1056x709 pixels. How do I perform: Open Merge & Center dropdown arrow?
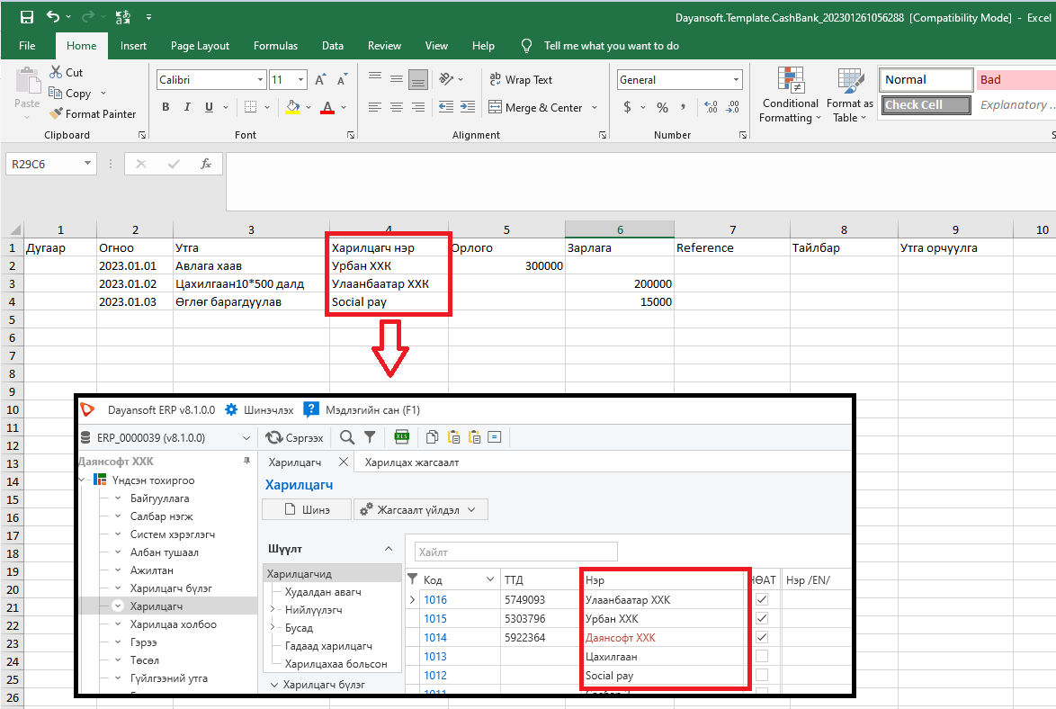[595, 107]
